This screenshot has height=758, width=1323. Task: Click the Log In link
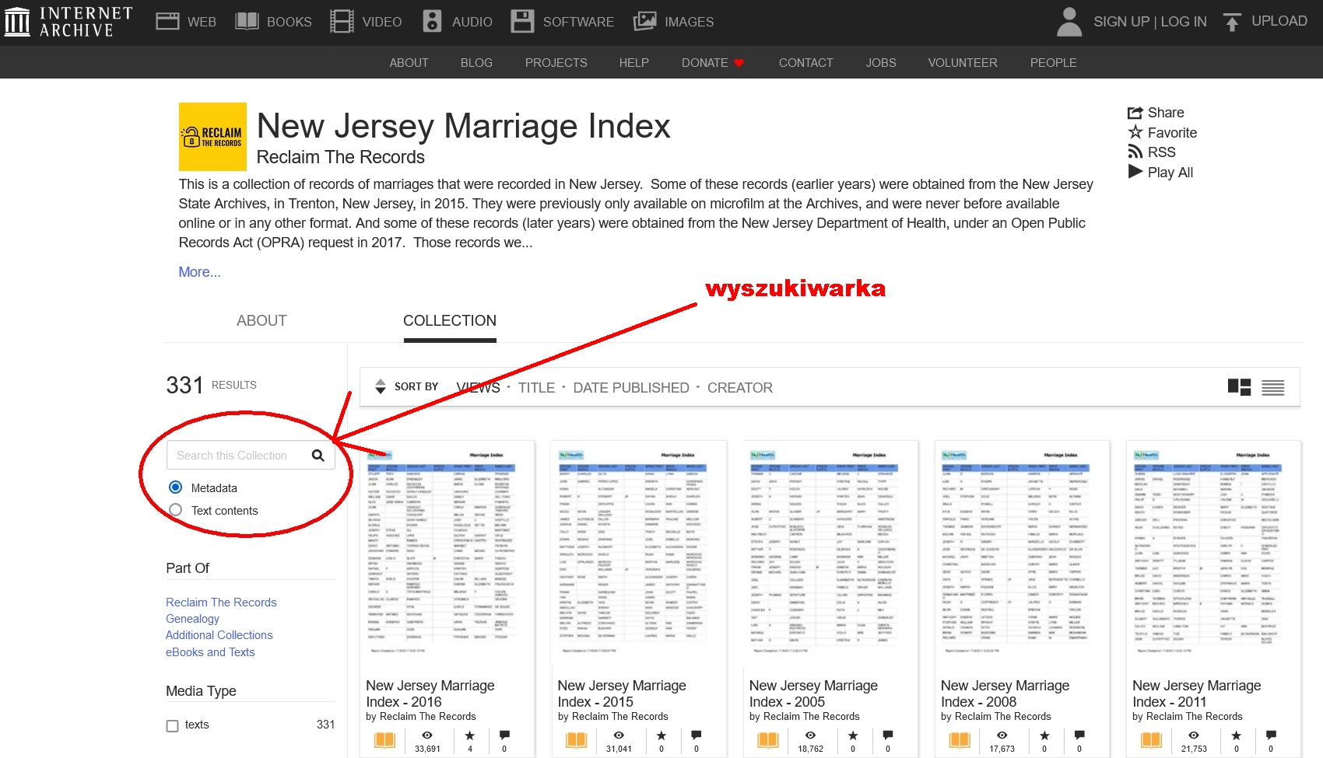tap(1184, 22)
